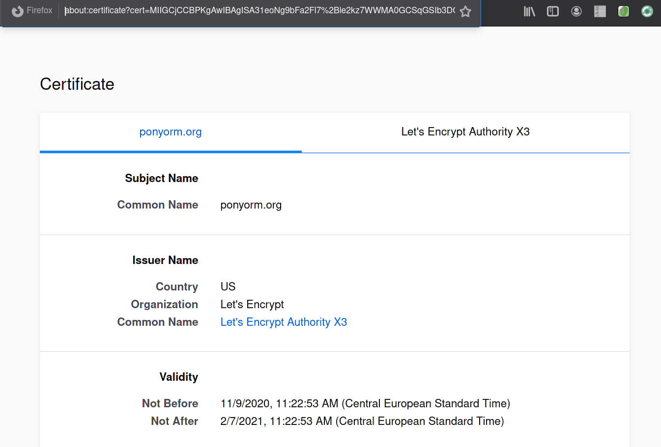
Task: Switch to the Let's Encrypt Authority X3 tab
Action: tap(465, 132)
